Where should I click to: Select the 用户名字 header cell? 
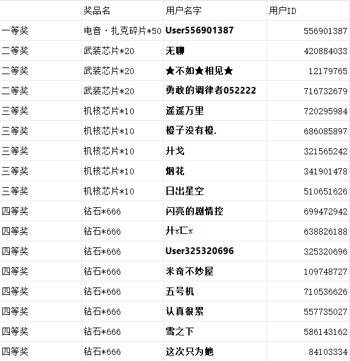[x=215, y=10]
